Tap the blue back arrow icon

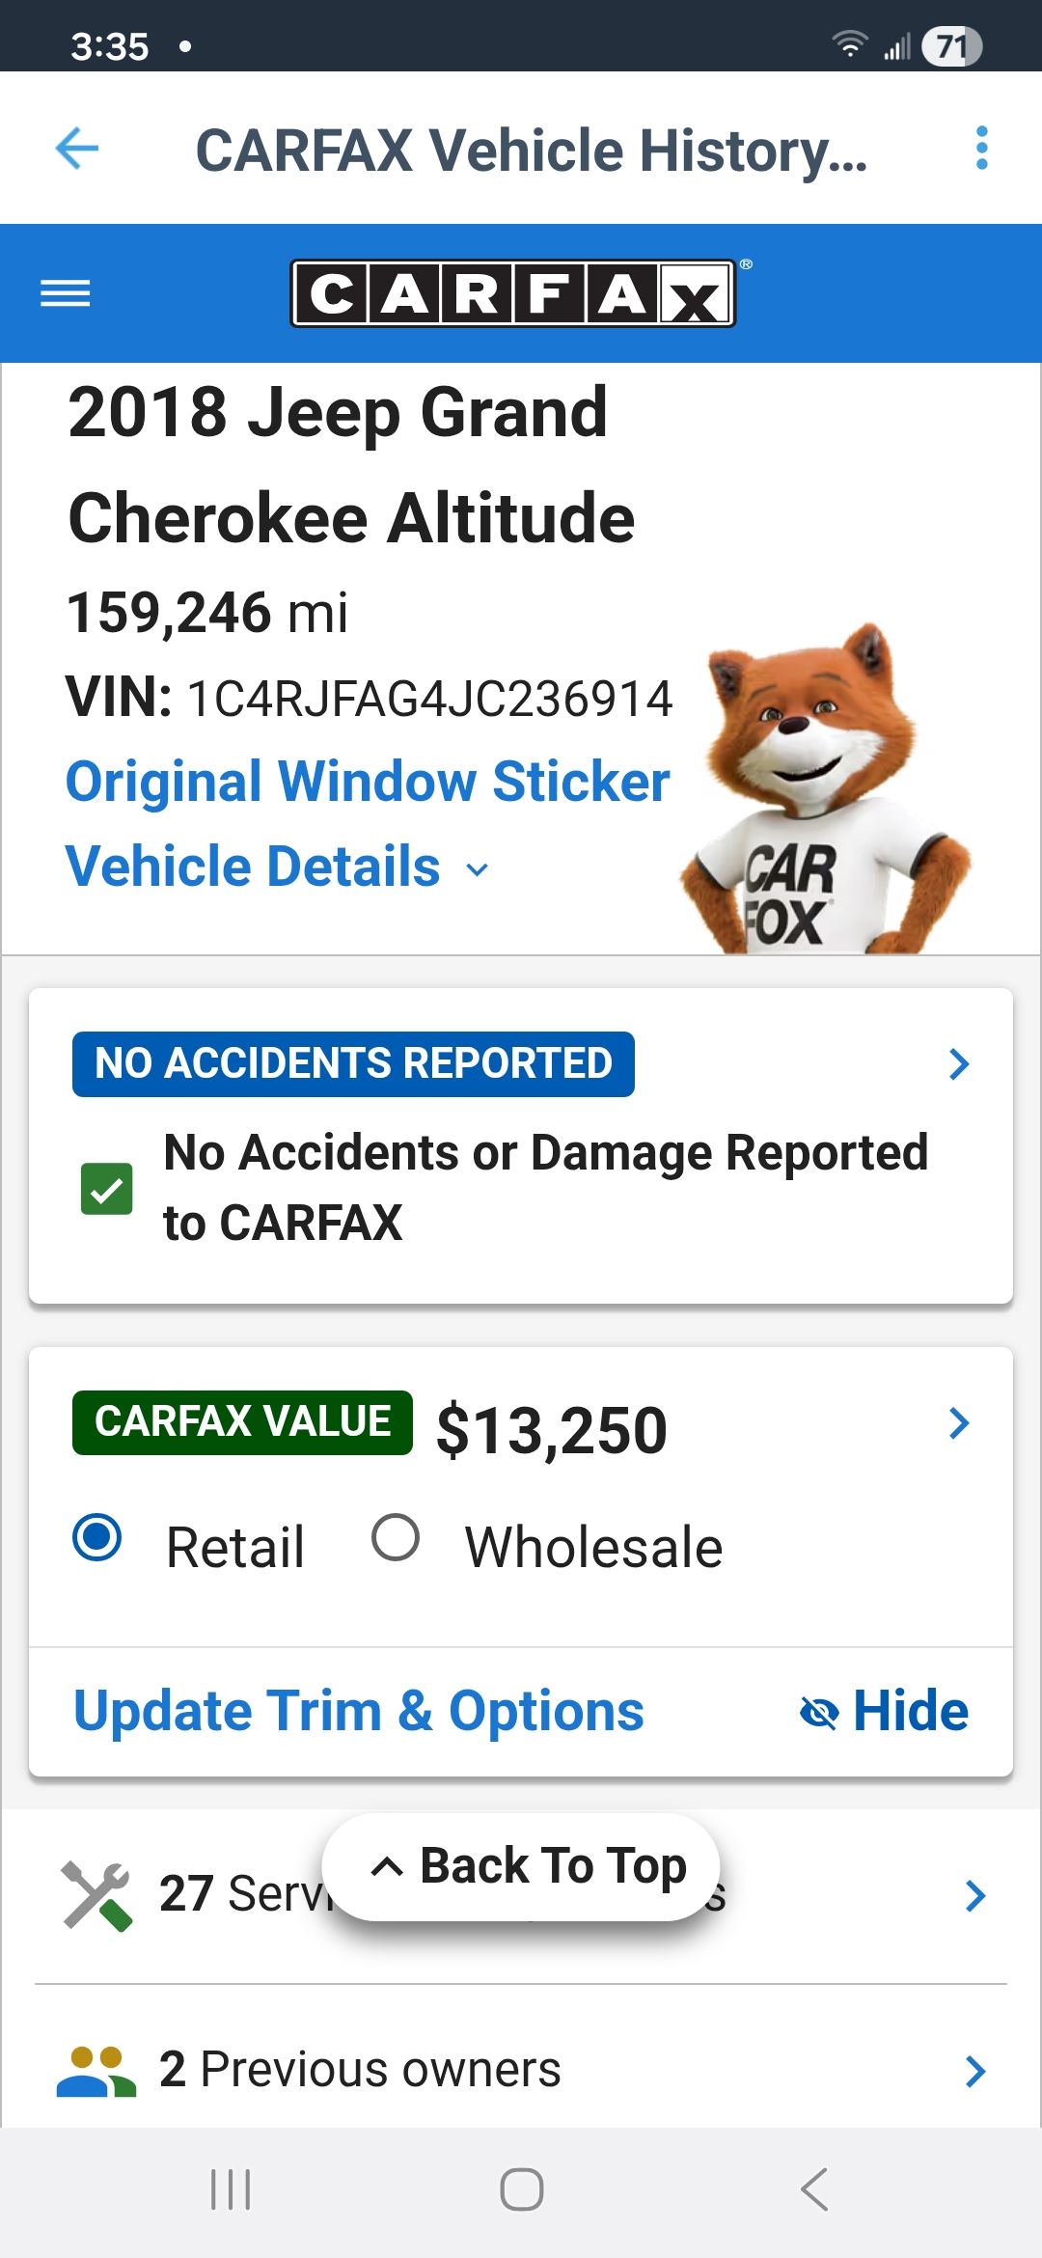pos(77,149)
